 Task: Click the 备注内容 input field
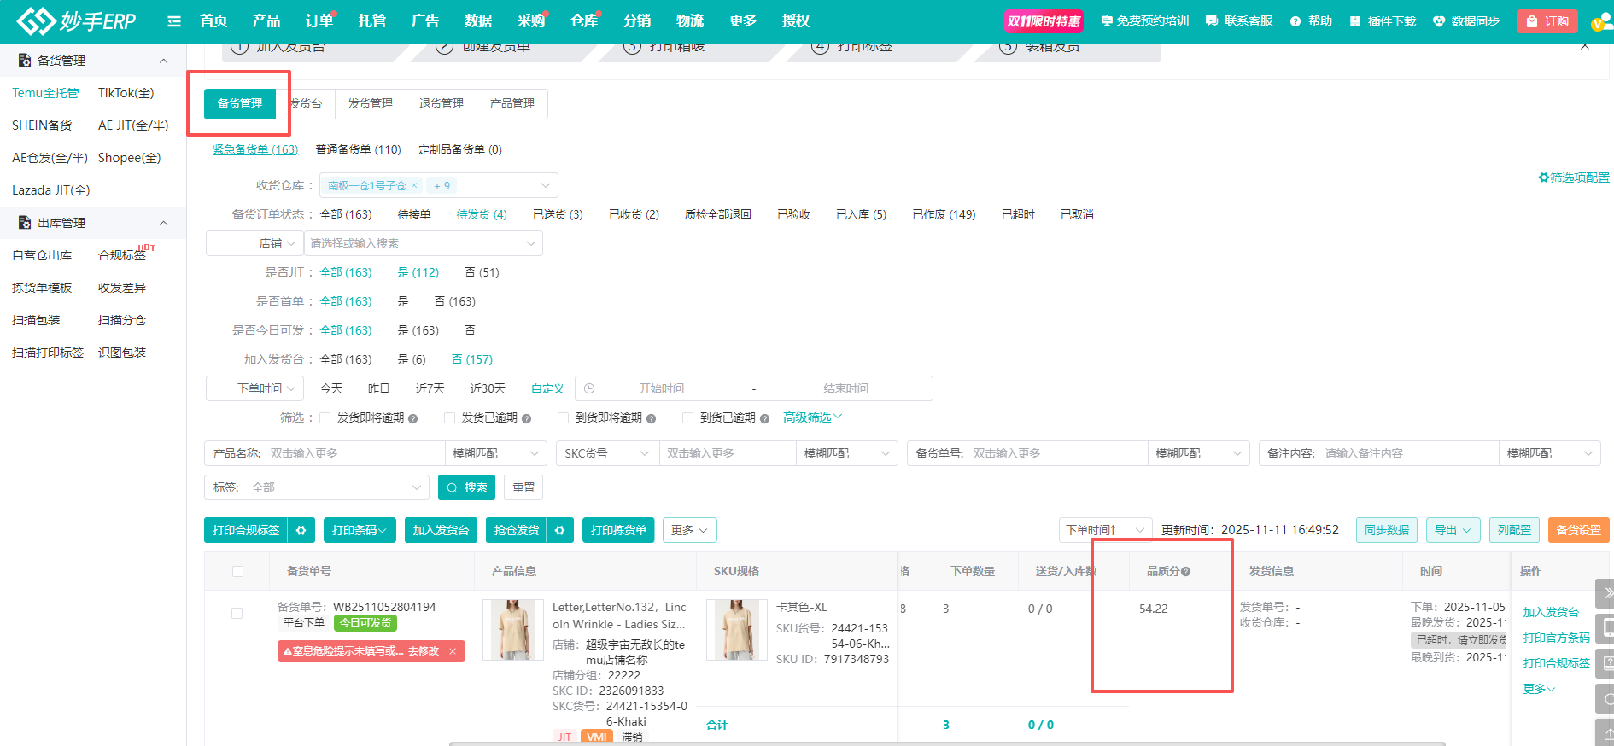[1407, 453]
